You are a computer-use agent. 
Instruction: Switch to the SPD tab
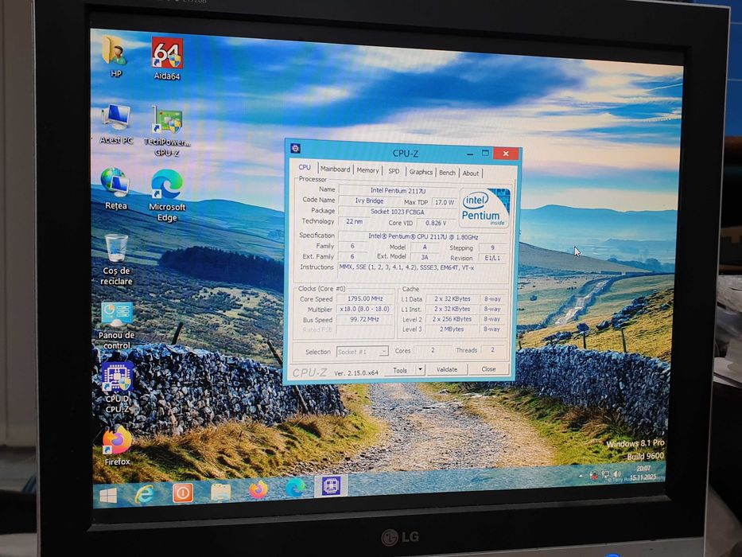coord(394,171)
